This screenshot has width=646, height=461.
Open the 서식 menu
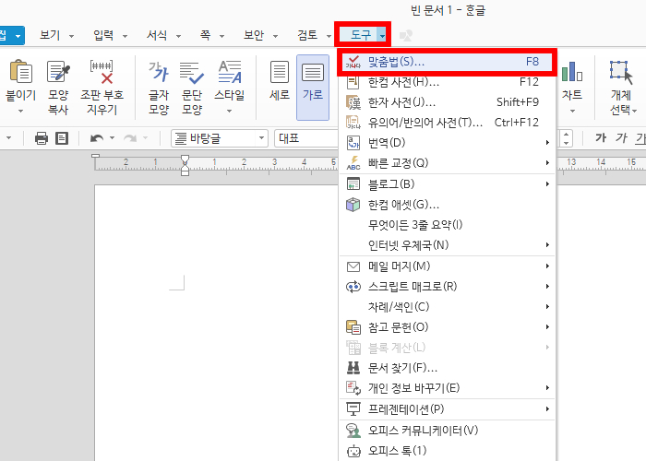tap(157, 35)
